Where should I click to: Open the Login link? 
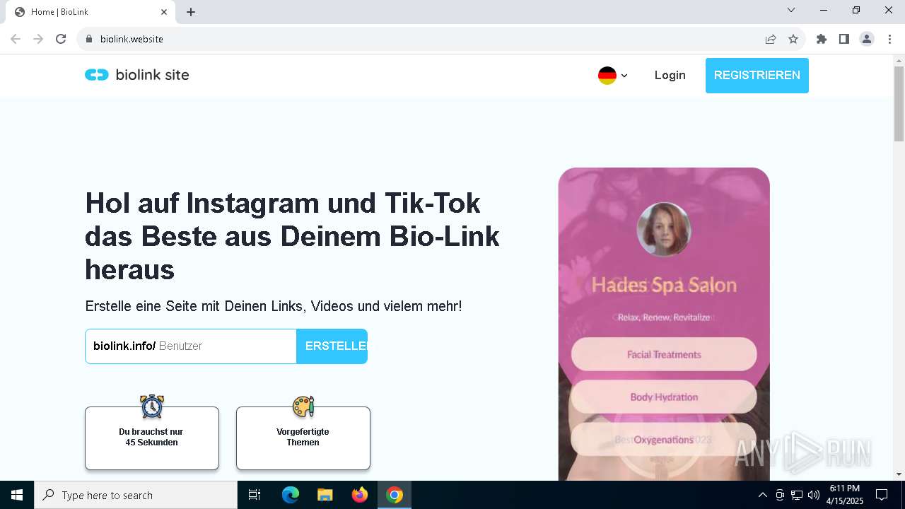670,75
